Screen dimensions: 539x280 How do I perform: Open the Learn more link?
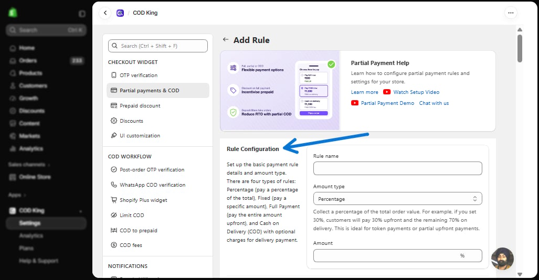click(364, 92)
